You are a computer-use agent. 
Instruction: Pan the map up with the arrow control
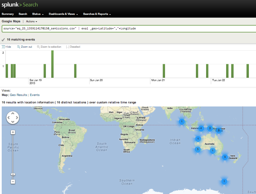(x=13, y=114)
